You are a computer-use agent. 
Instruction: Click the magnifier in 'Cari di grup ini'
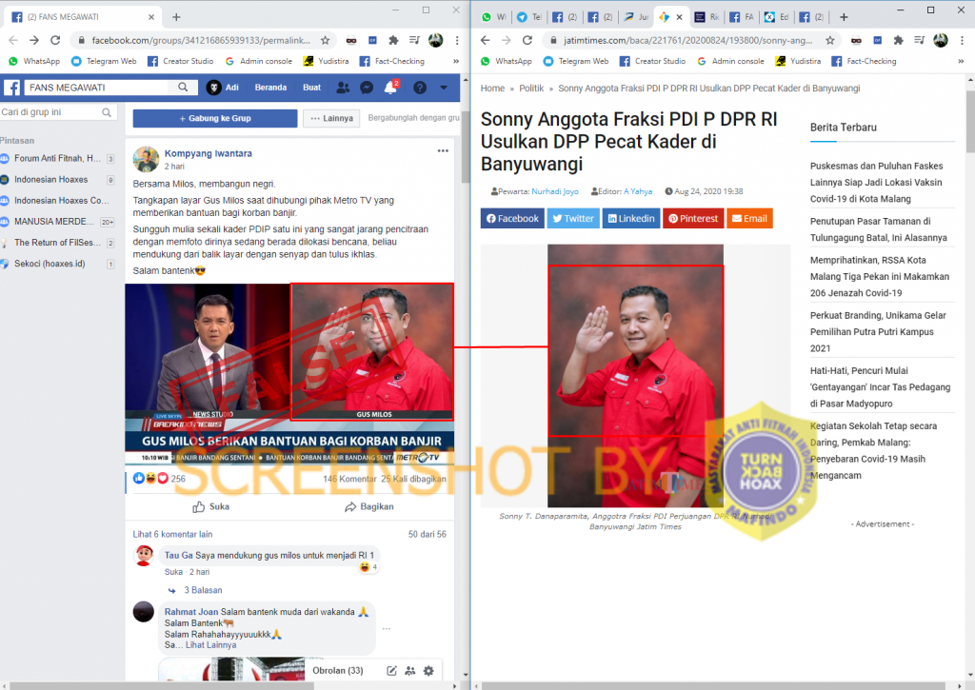(x=107, y=112)
